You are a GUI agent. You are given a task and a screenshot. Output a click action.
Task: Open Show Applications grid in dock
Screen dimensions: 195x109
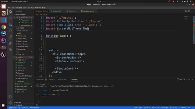click(4, 105)
